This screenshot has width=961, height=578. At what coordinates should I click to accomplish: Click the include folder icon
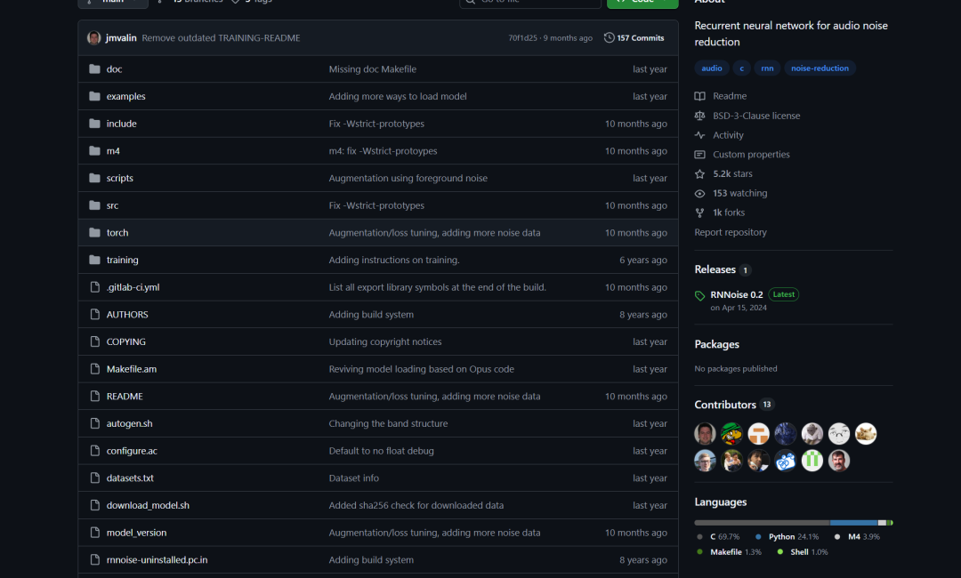[94, 124]
